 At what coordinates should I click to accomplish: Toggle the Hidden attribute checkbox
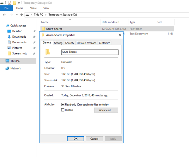[x=63, y=110]
